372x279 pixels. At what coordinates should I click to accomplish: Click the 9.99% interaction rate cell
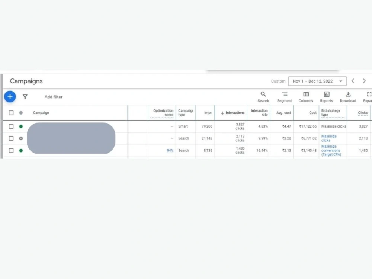tap(263, 138)
